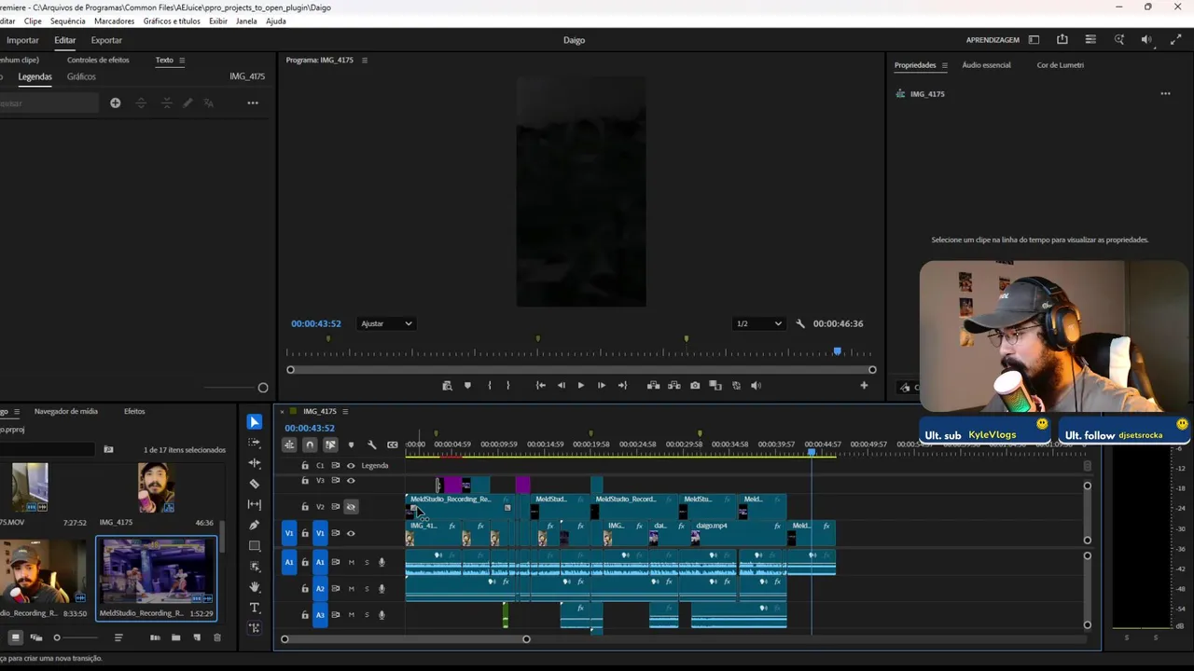Solo the A2 audio track
1194x671 pixels.
point(367,588)
